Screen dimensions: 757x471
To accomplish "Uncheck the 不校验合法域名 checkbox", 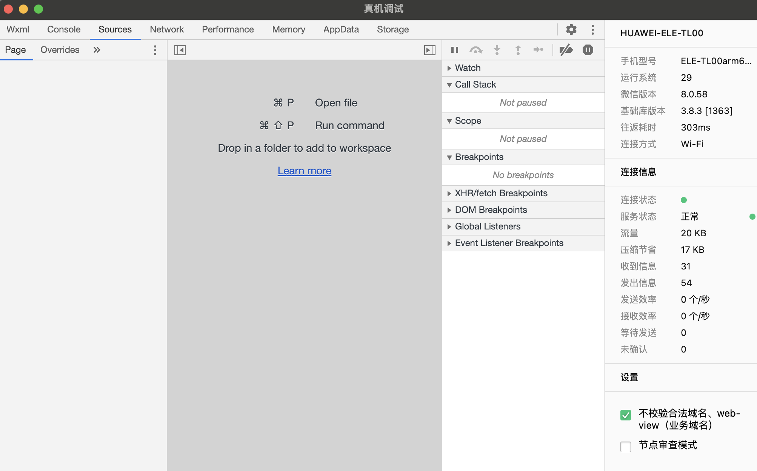I will (626, 415).
